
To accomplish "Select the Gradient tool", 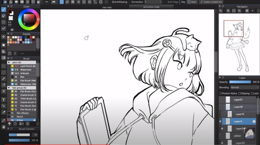I will click(x=4, y=58).
